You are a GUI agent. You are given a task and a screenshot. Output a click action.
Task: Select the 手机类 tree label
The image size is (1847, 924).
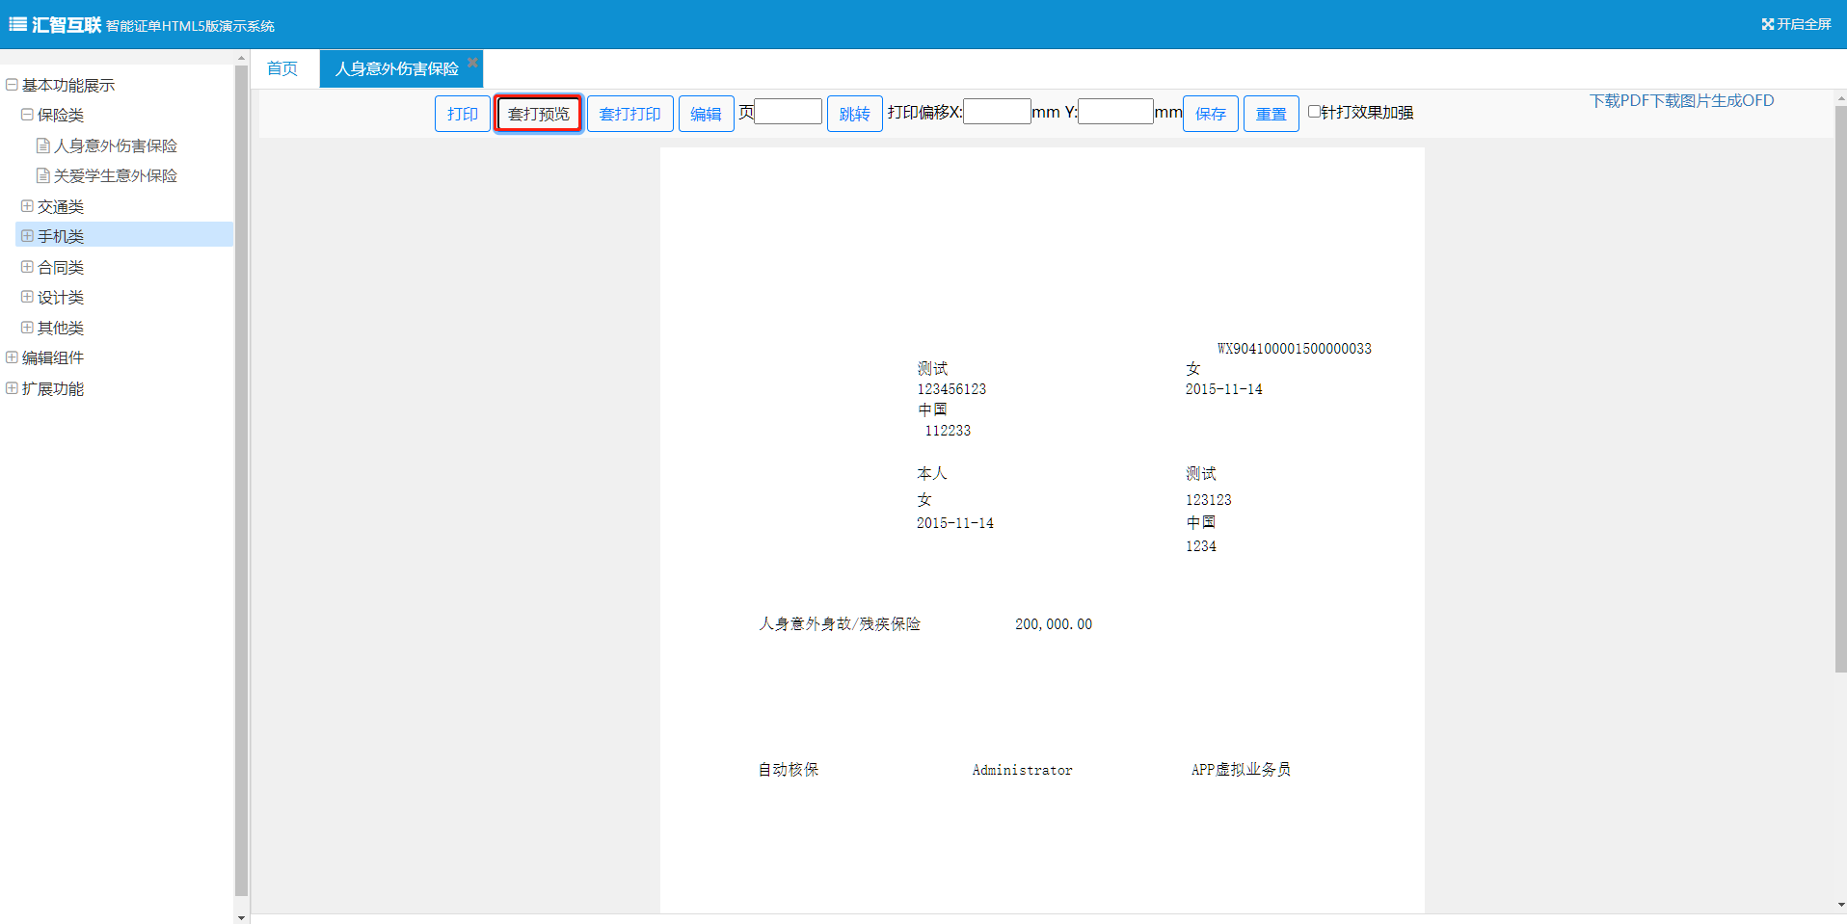point(61,236)
